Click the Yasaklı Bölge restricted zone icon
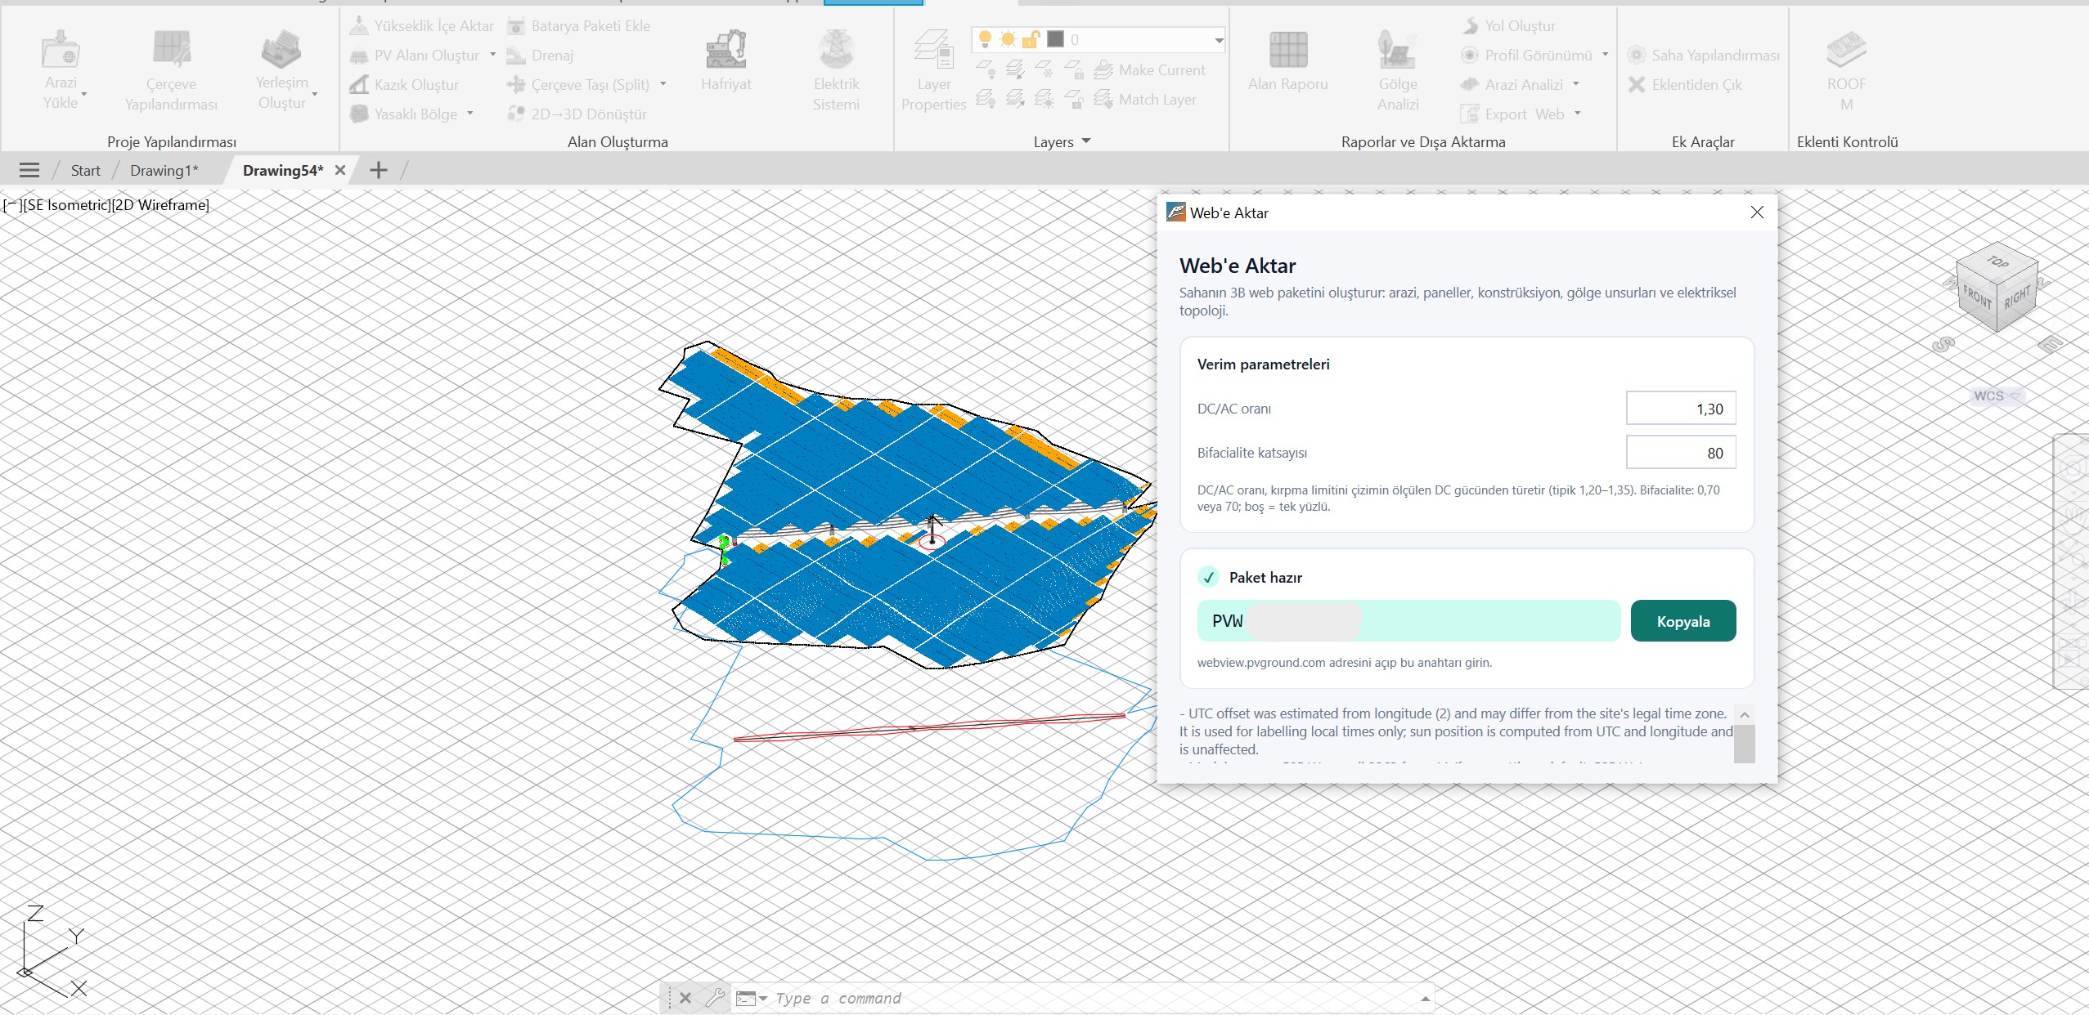The width and height of the screenshot is (2089, 1015). click(x=358, y=114)
